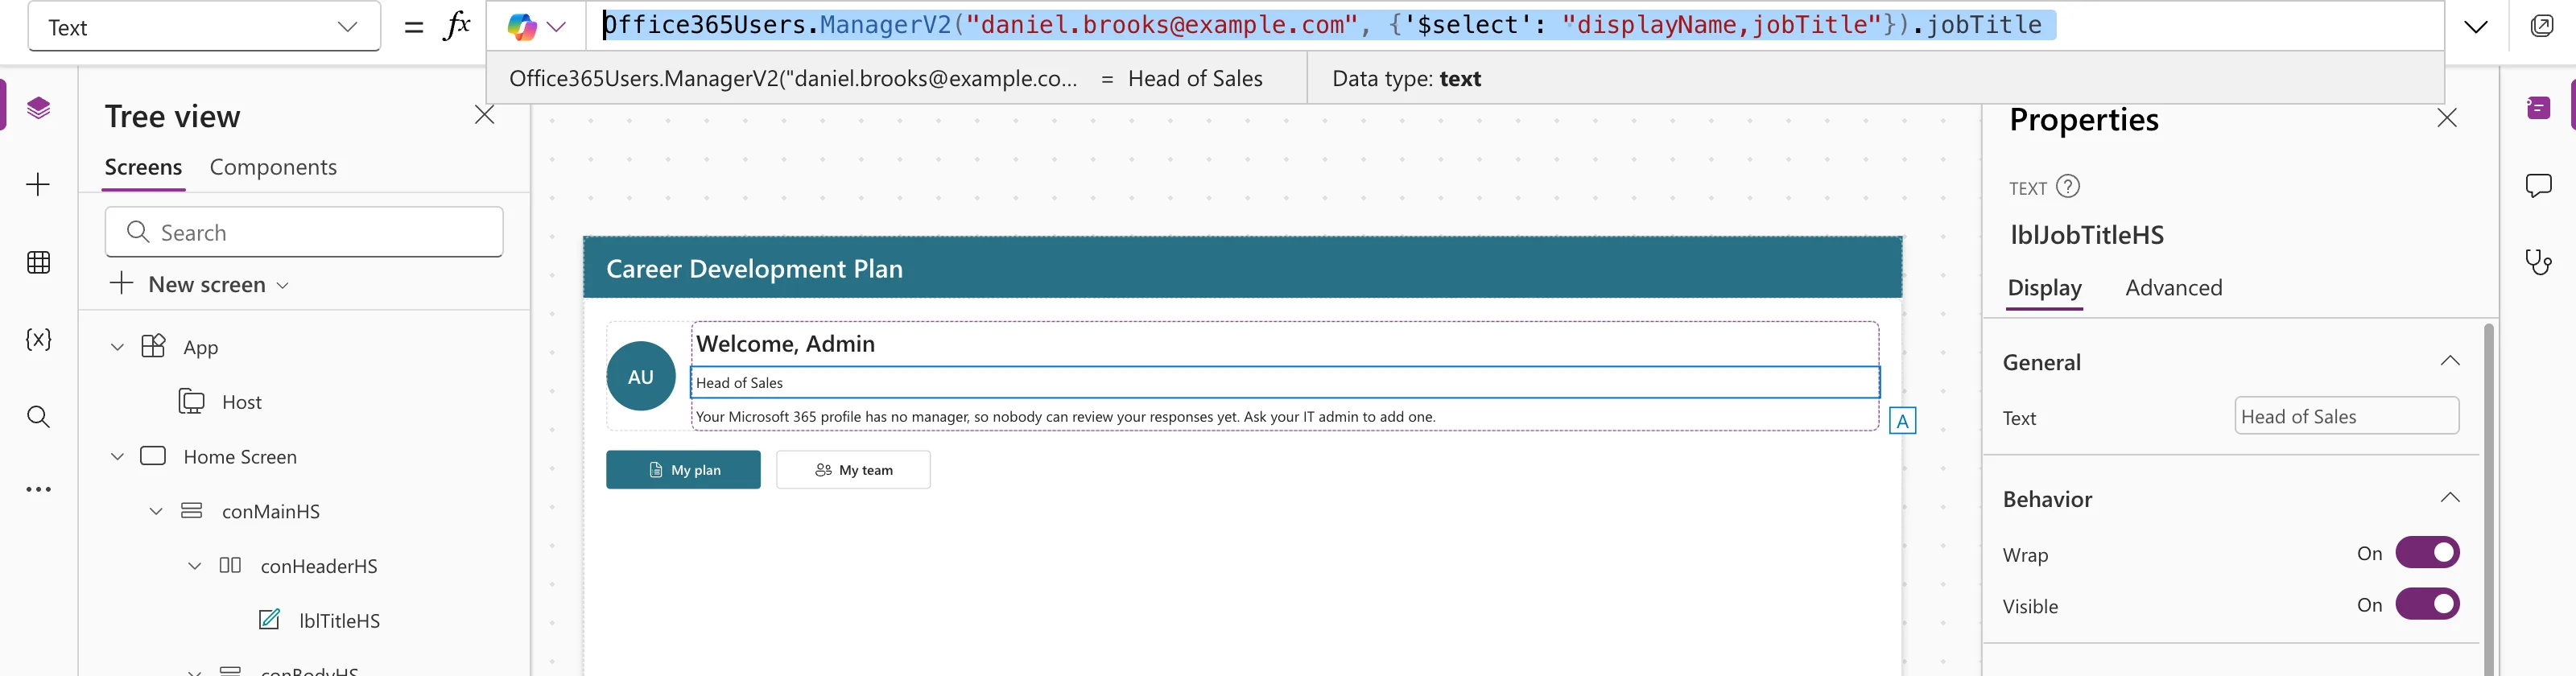This screenshot has height=676, width=2576.
Task: Click the Head of Sales label on canvas
Action: pos(1285,383)
